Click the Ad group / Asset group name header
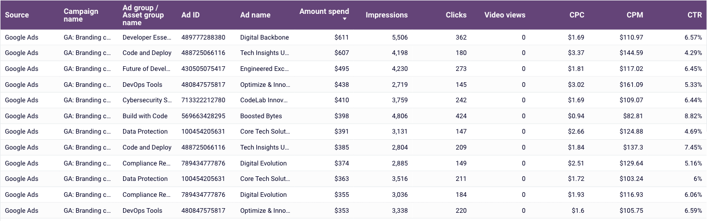The image size is (707, 221). pos(143,15)
